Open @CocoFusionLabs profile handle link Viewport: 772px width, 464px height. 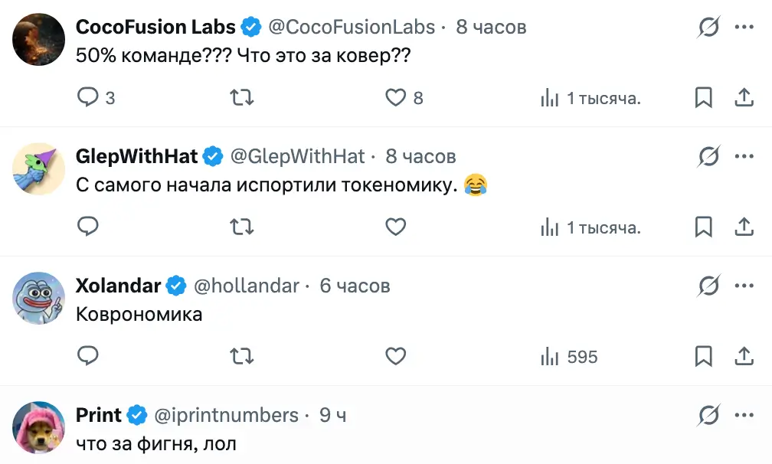[x=352, y=28]
